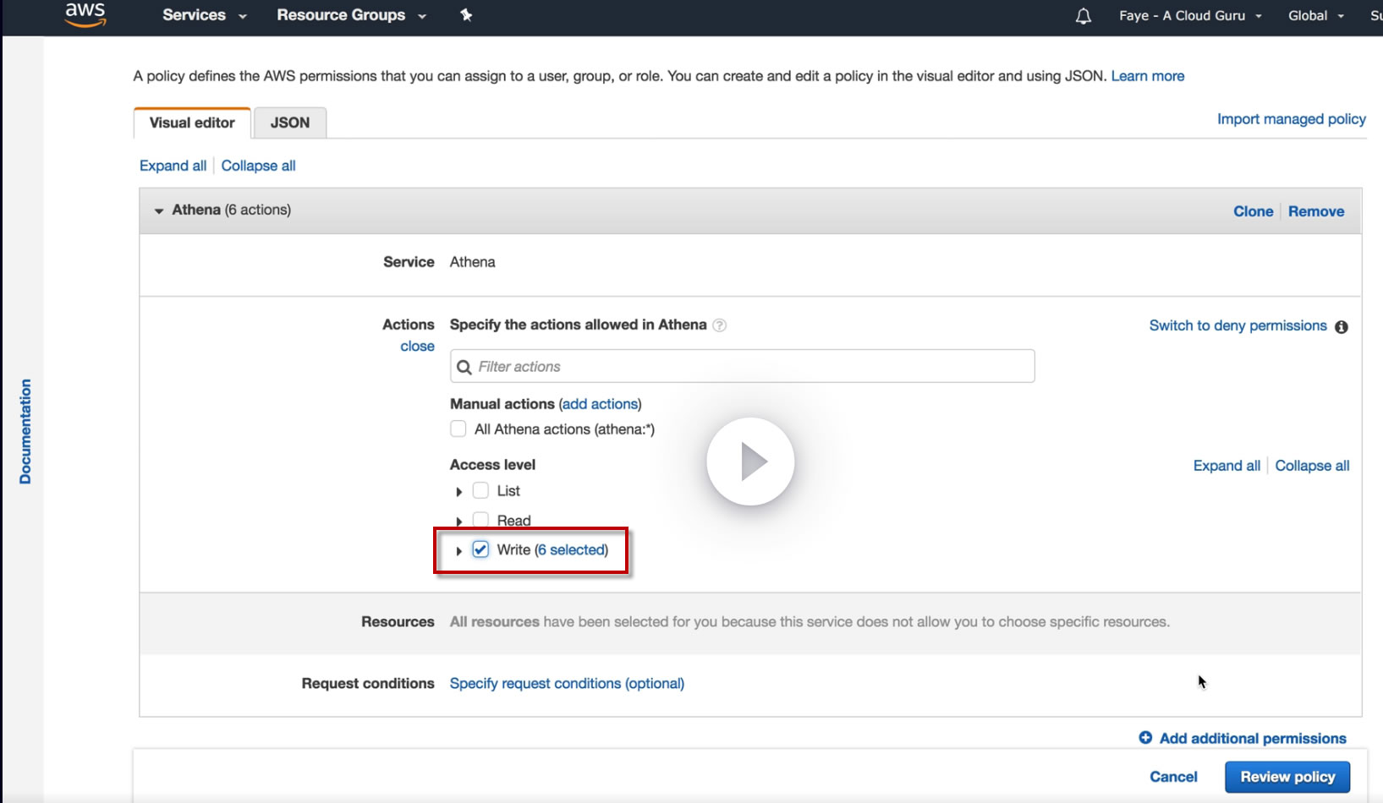Expand the Write access level arrow
Screen dimensions: 1383x803
click(x=458, y=551)
